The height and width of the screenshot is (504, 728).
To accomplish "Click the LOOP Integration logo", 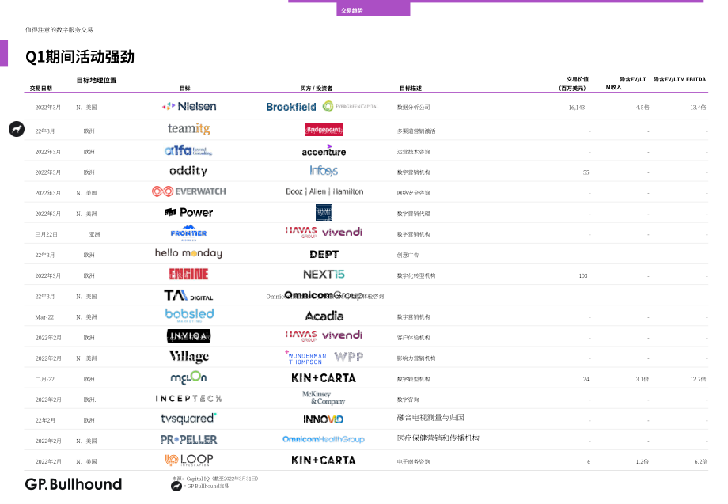I will (x=189, y=460).
